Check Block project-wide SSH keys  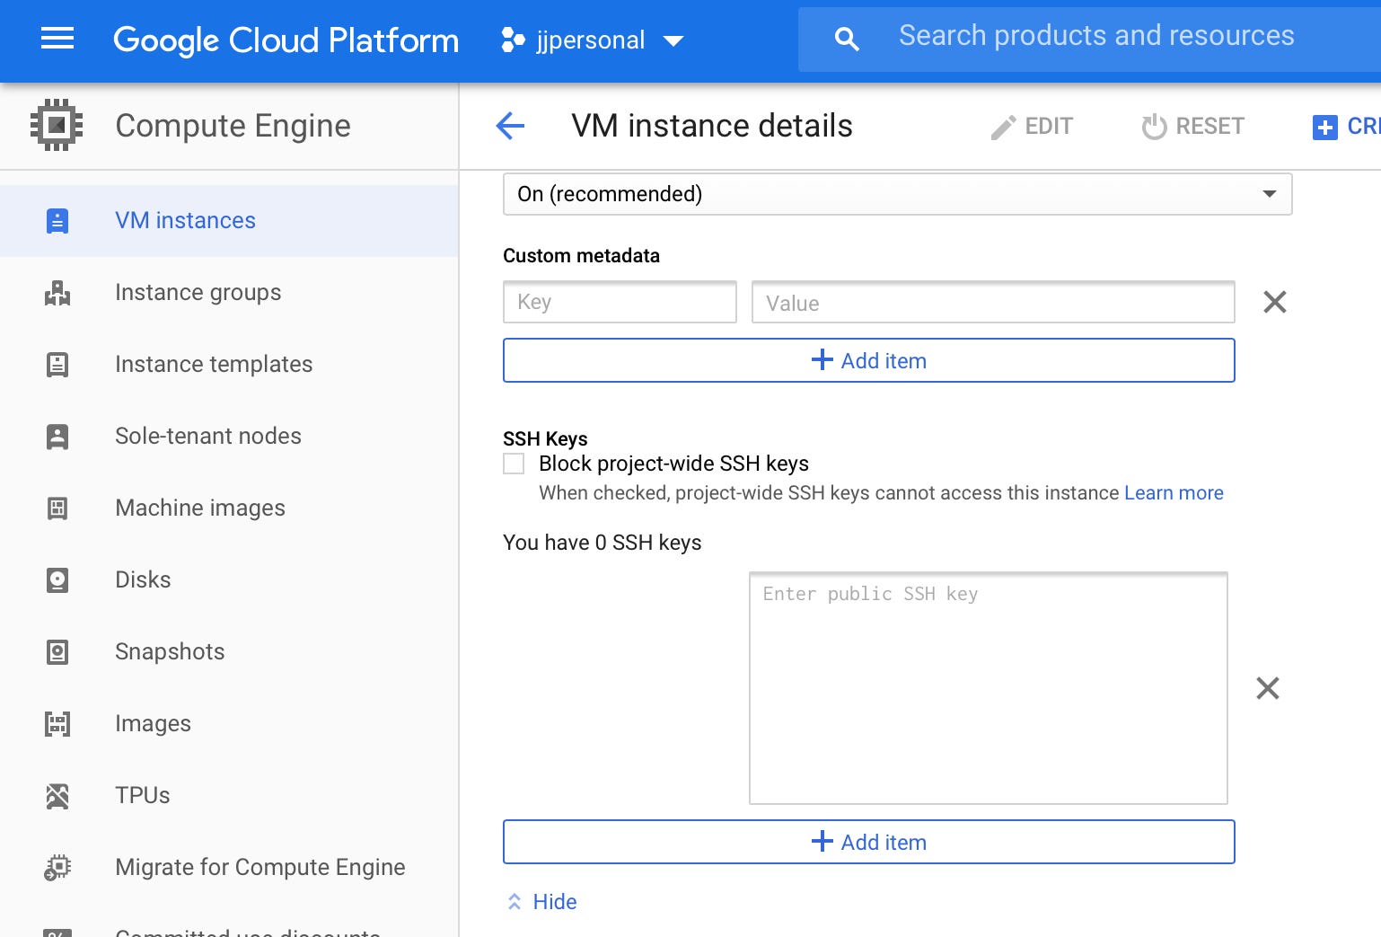pos(513,463)
